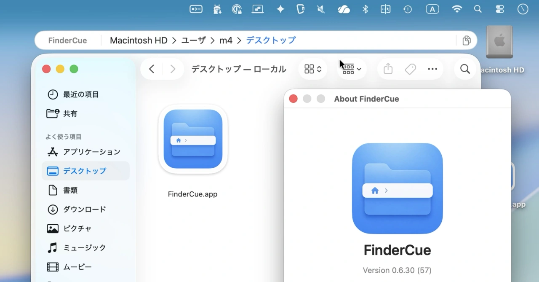Screen dimensions: 539x282
Task: Open Wi-Fi menu in menu bar
Action: point(457,9)
